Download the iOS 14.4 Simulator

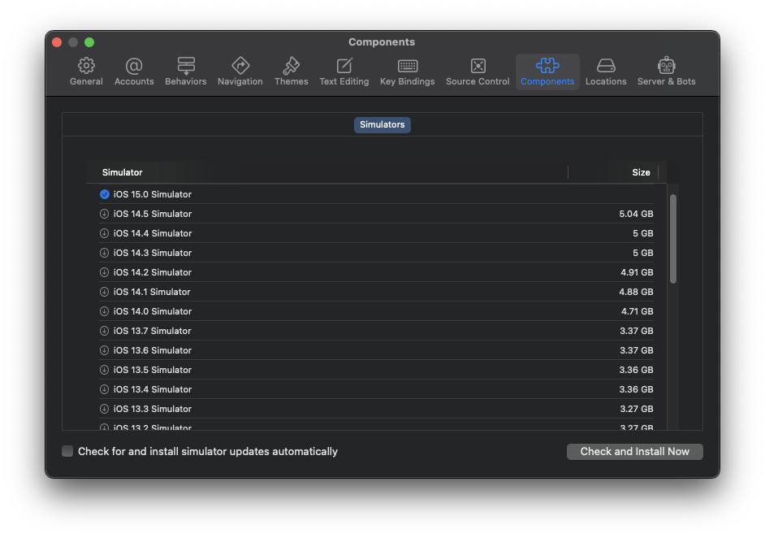[x=105, y=233]
